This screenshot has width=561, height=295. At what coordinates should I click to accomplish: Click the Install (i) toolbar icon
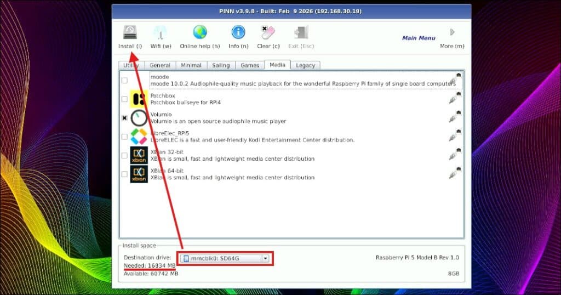point(130,32)
